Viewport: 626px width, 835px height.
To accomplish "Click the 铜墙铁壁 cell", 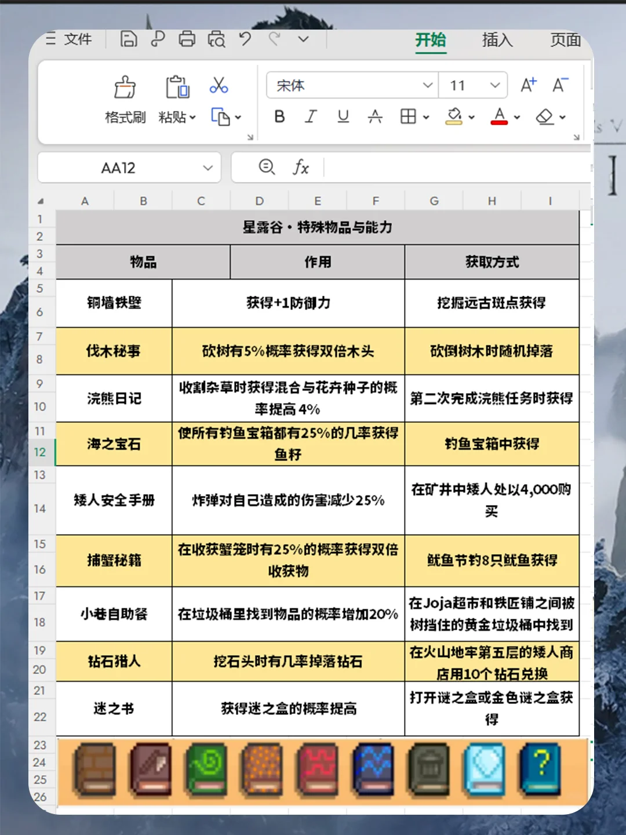I will [x=114, y=303].
